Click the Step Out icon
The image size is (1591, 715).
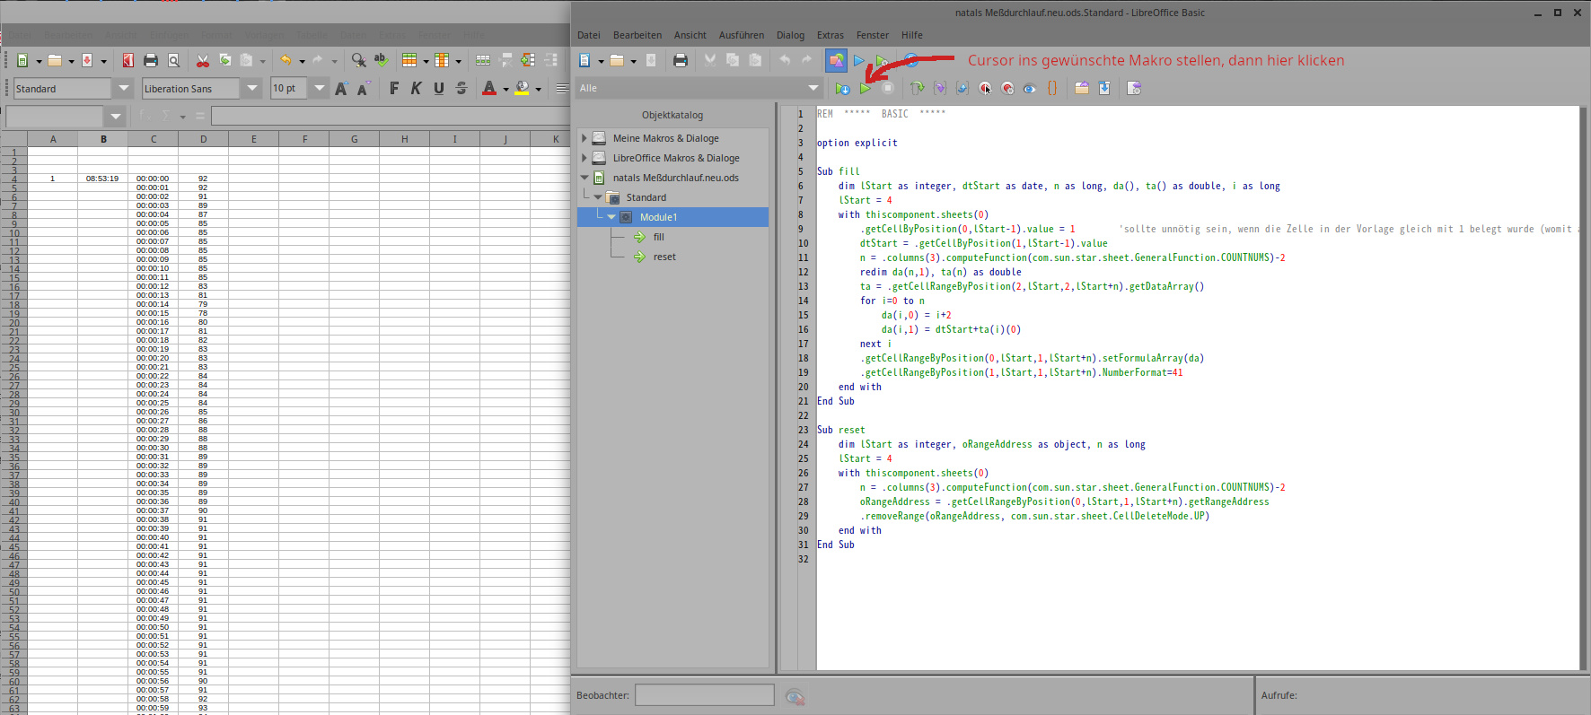963,88
